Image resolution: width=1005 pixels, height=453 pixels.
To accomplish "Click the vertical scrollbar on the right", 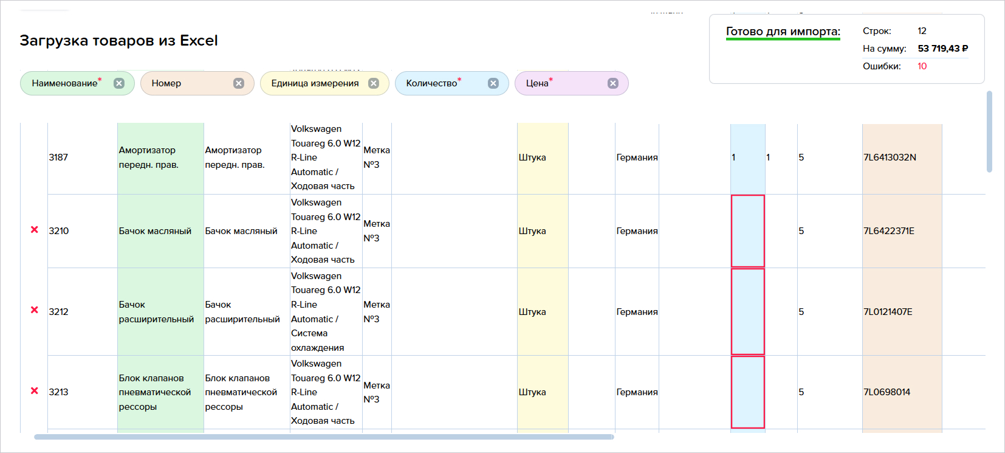I will 989,131.
